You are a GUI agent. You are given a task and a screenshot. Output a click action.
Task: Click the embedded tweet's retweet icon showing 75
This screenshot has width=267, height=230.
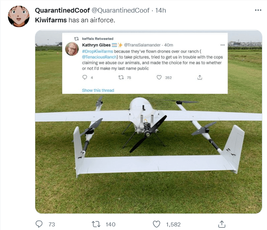tap(121, 78)
